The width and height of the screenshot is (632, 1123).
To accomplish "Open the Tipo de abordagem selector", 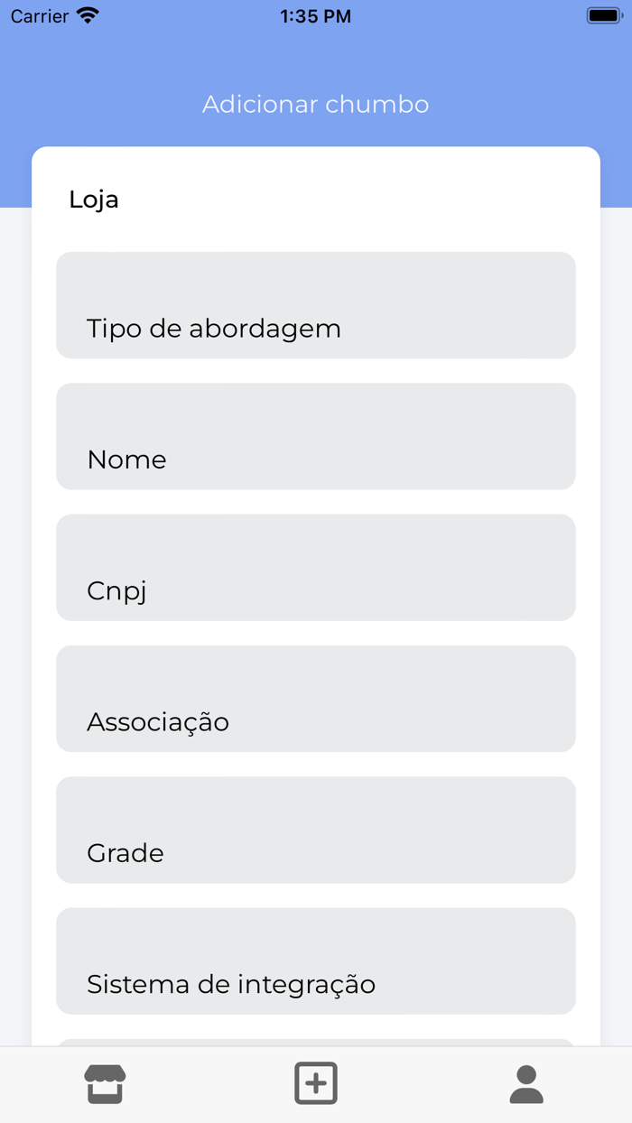I will pos(315,304).
